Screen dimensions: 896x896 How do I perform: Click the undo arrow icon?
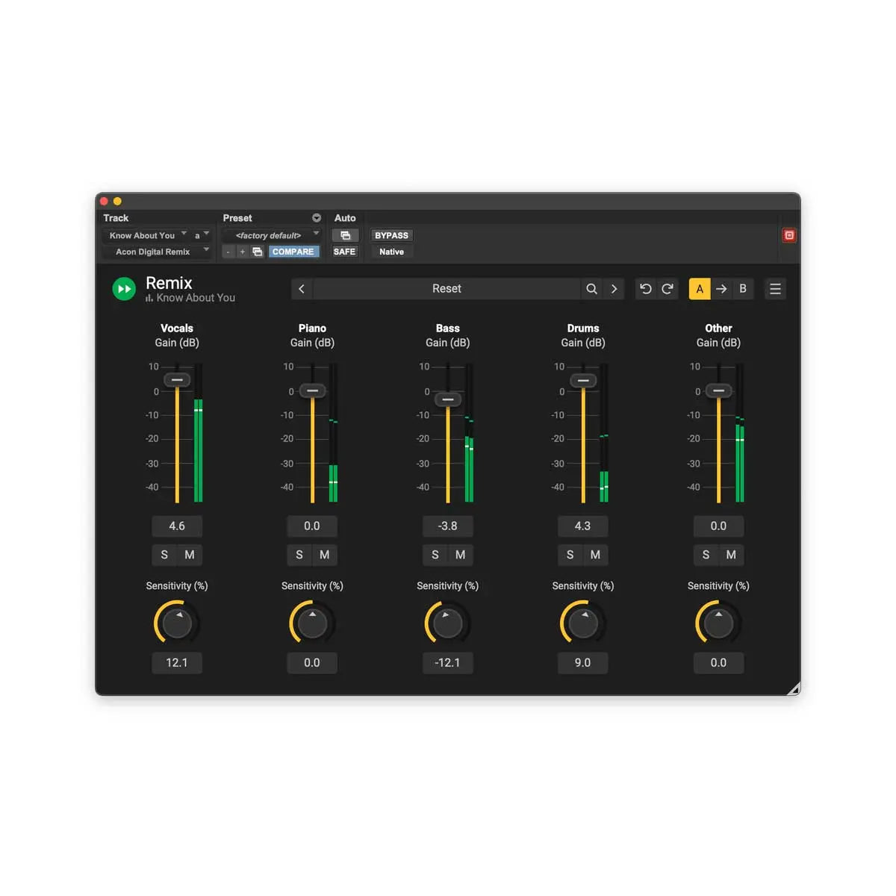point(646,289)
